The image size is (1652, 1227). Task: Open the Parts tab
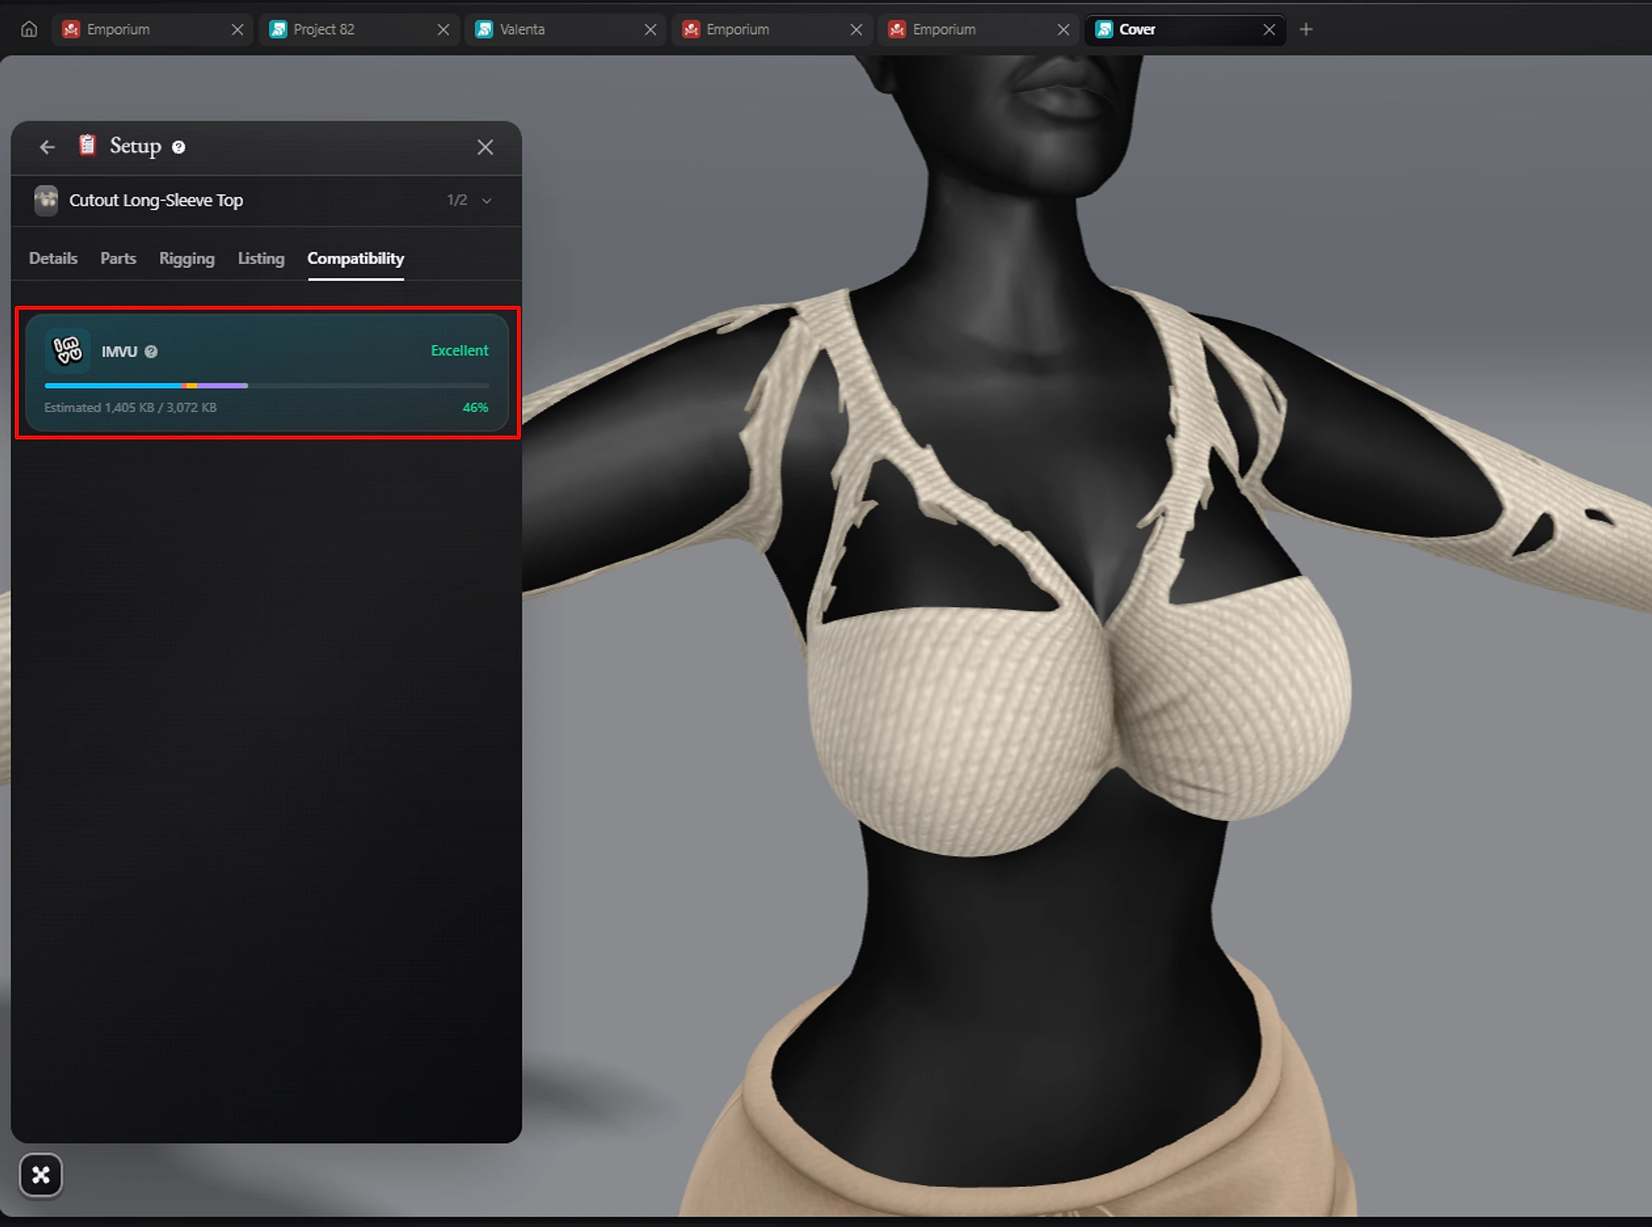[x=118, y=258]
